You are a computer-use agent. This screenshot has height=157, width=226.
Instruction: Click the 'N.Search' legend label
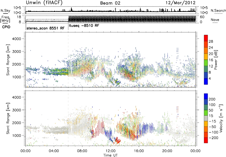(218, 10)
